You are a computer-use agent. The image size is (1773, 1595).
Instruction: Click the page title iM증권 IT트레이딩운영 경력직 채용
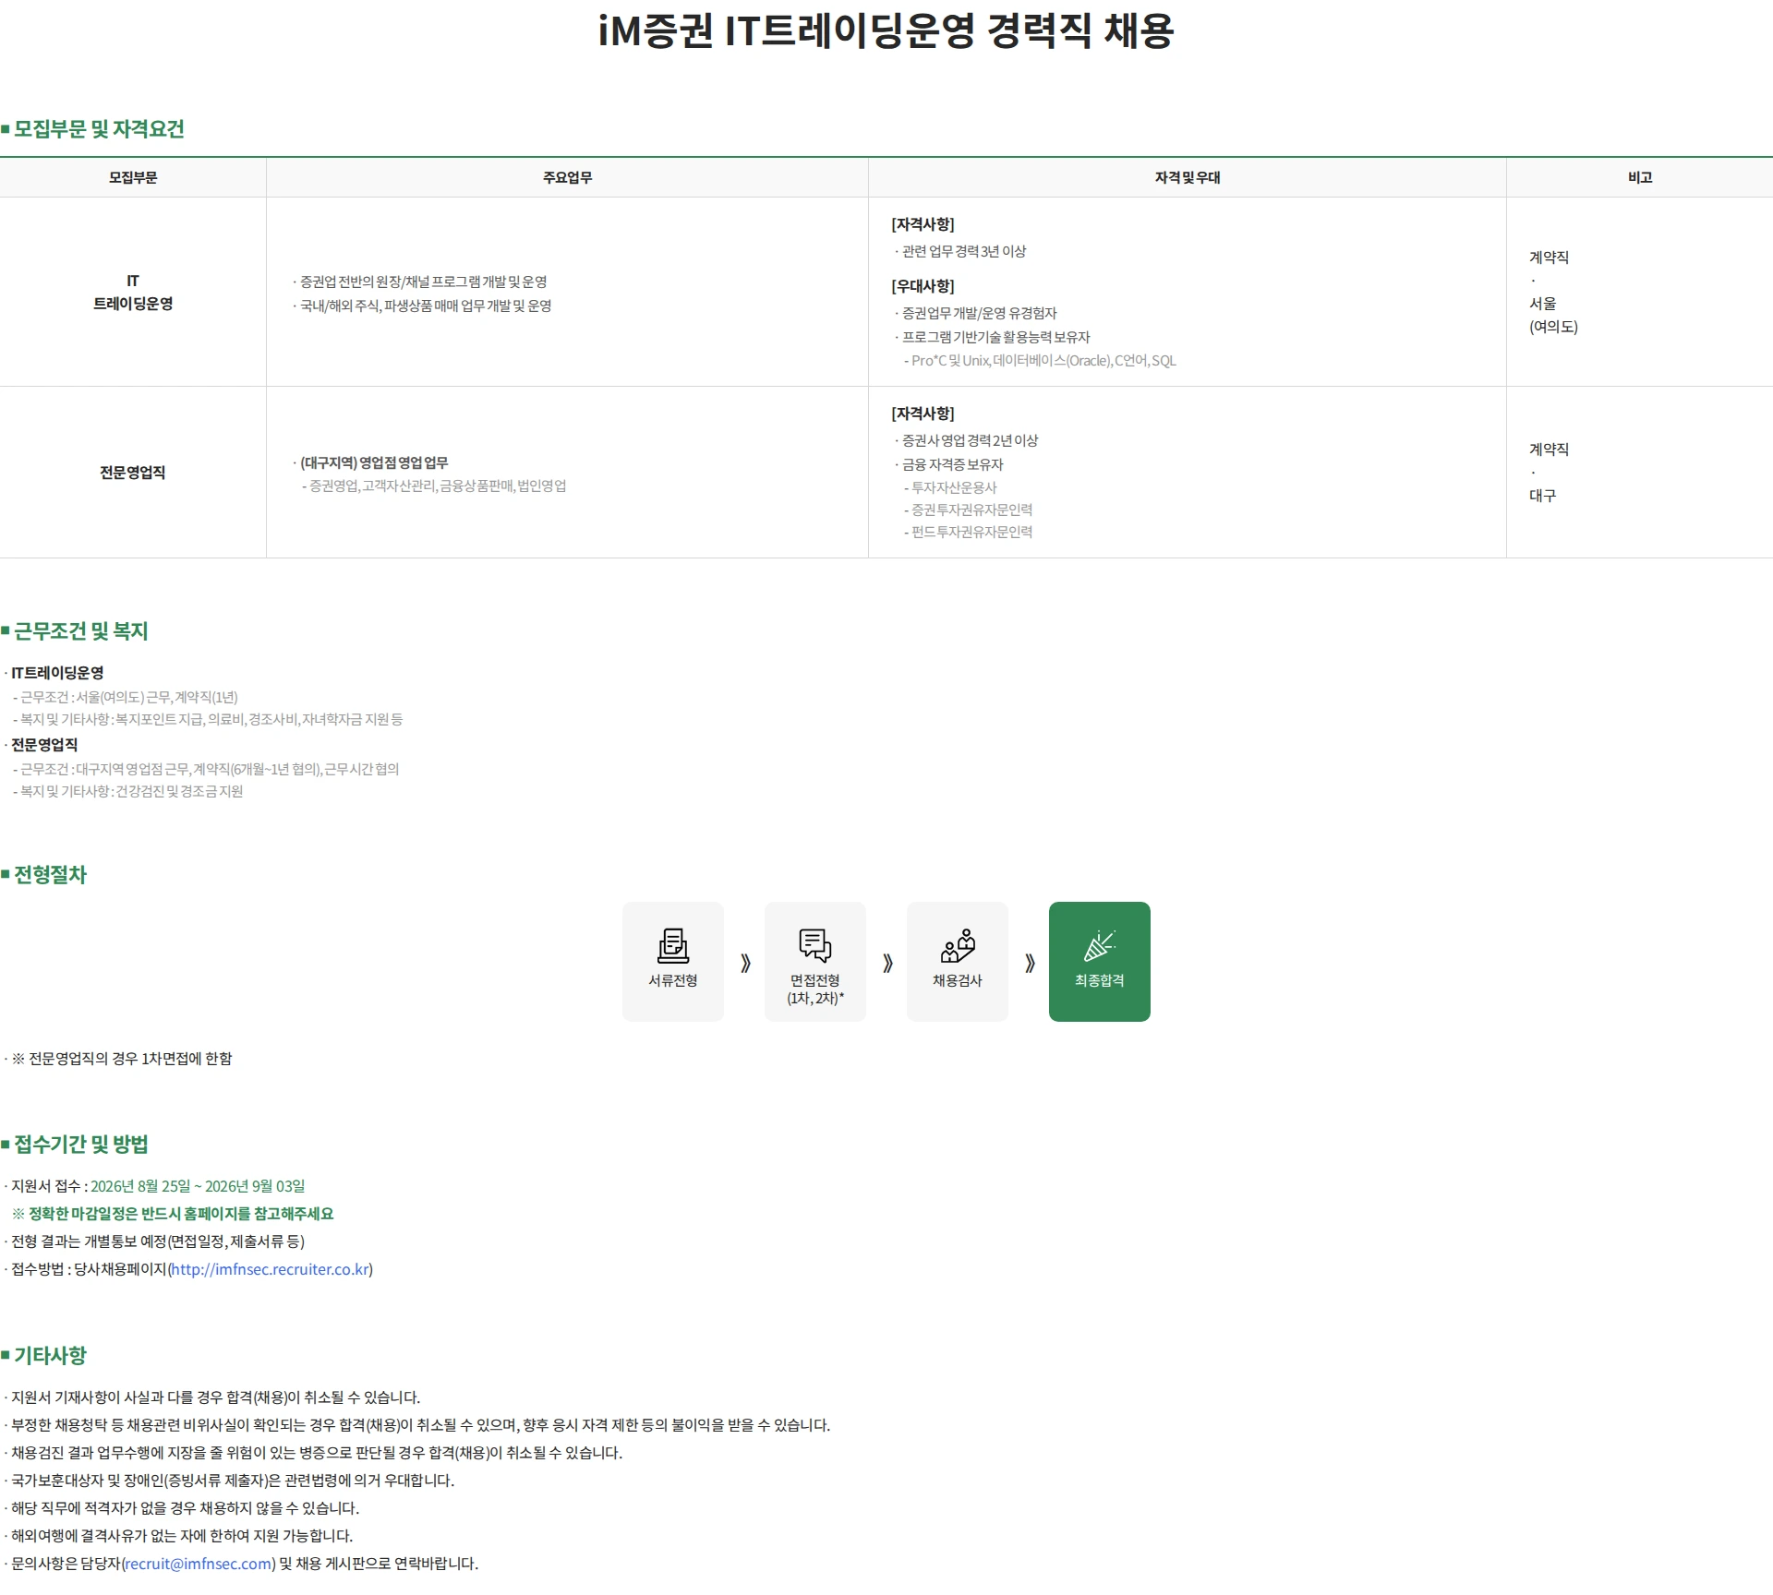click(x=886, y=30)
